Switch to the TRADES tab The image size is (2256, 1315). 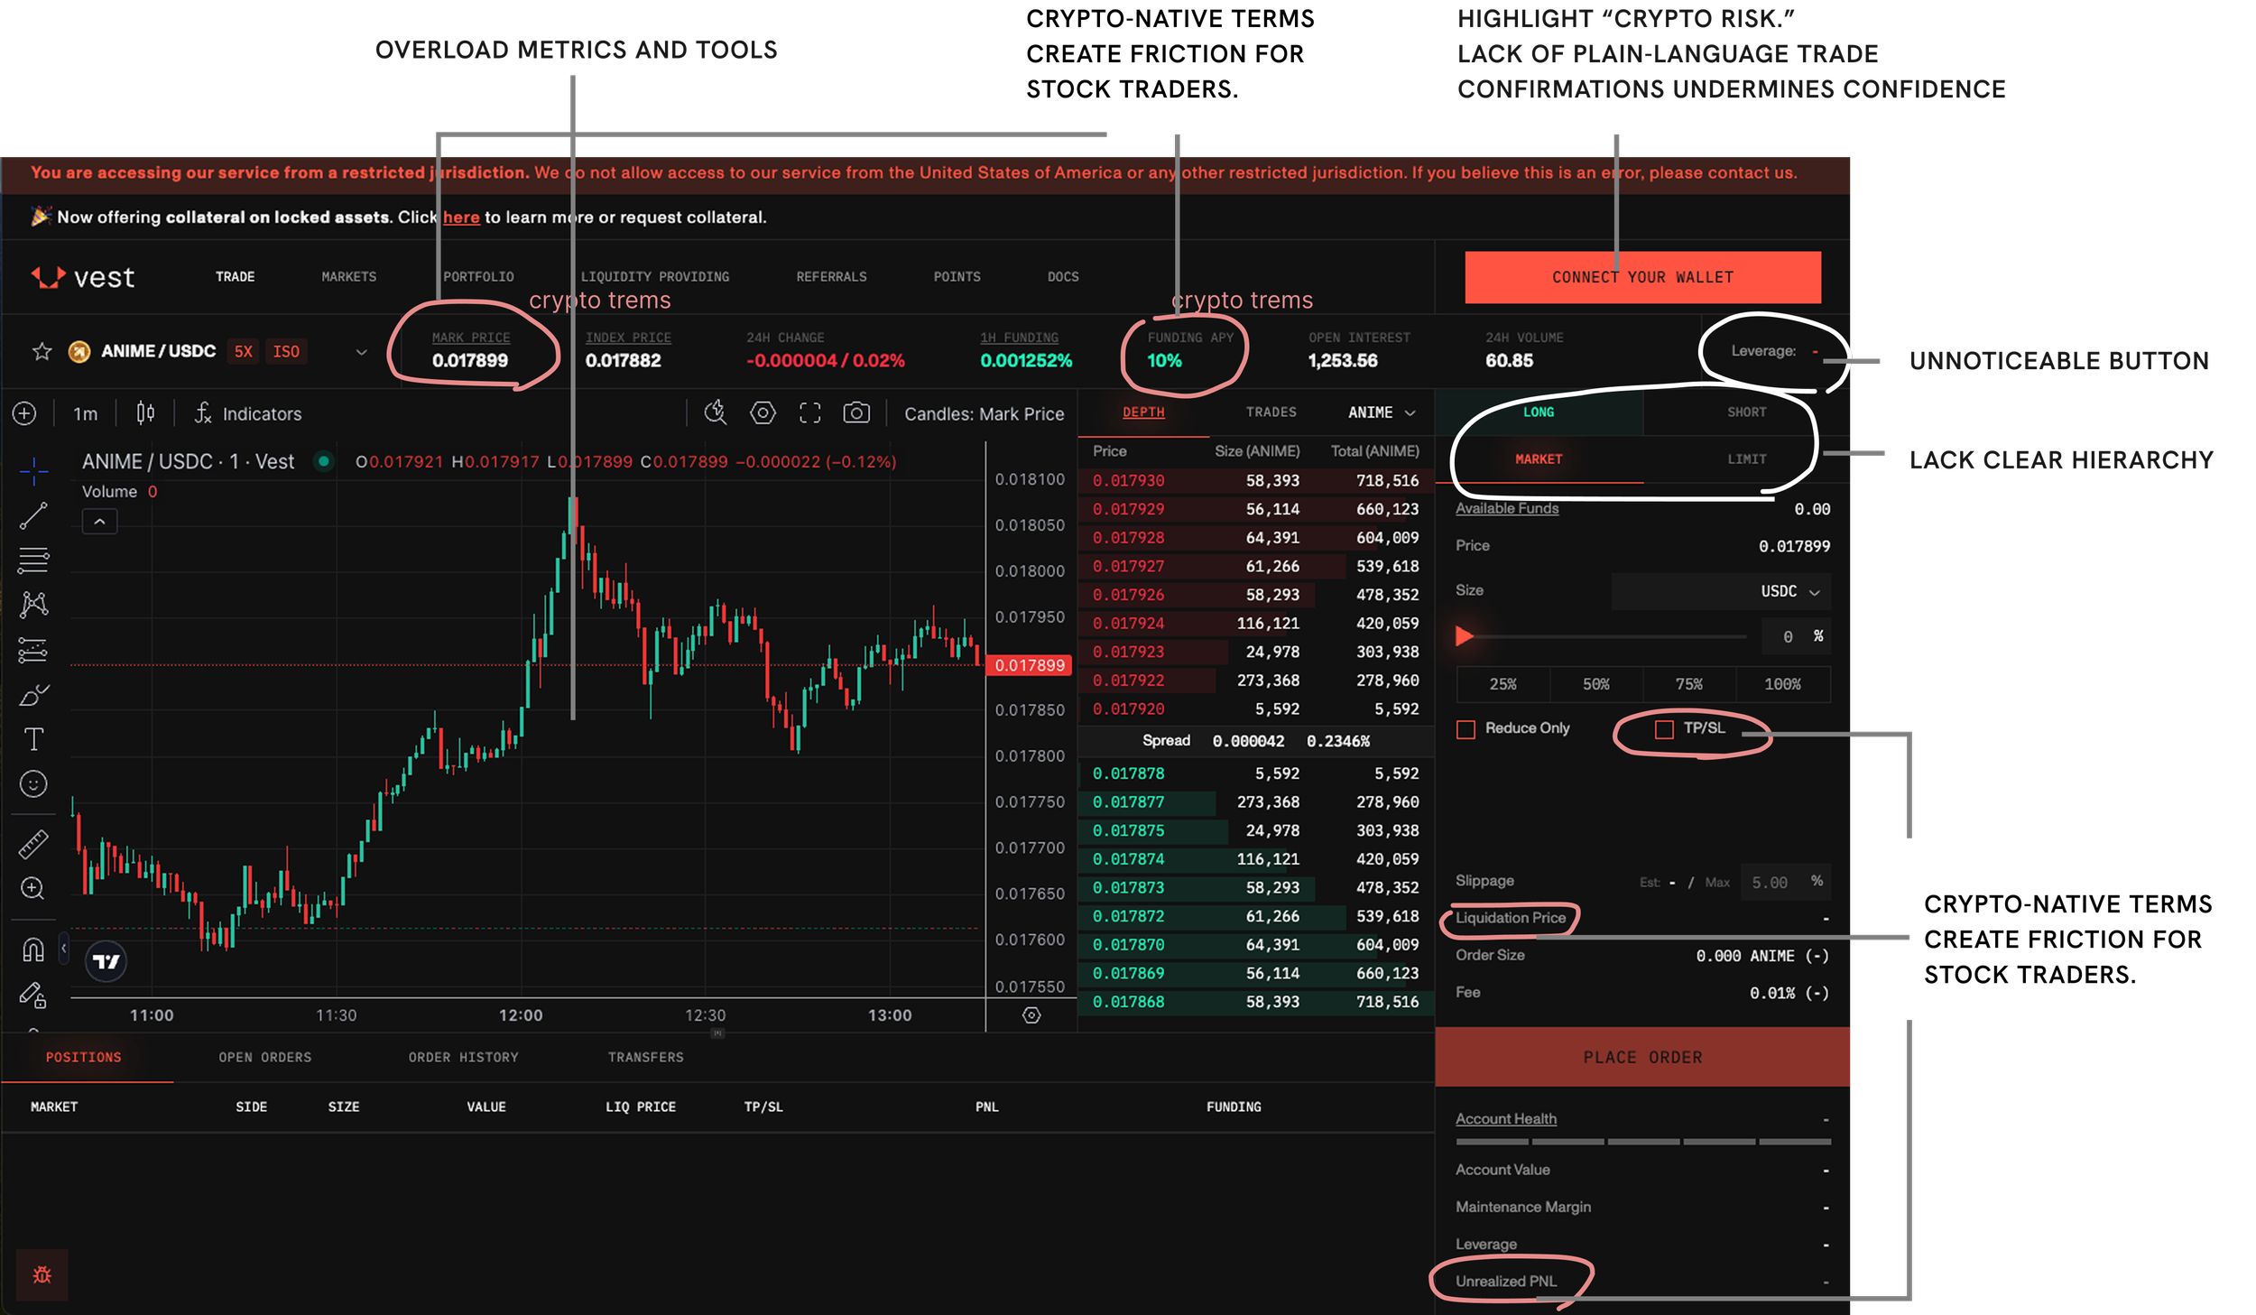[x=1271, y=412]
